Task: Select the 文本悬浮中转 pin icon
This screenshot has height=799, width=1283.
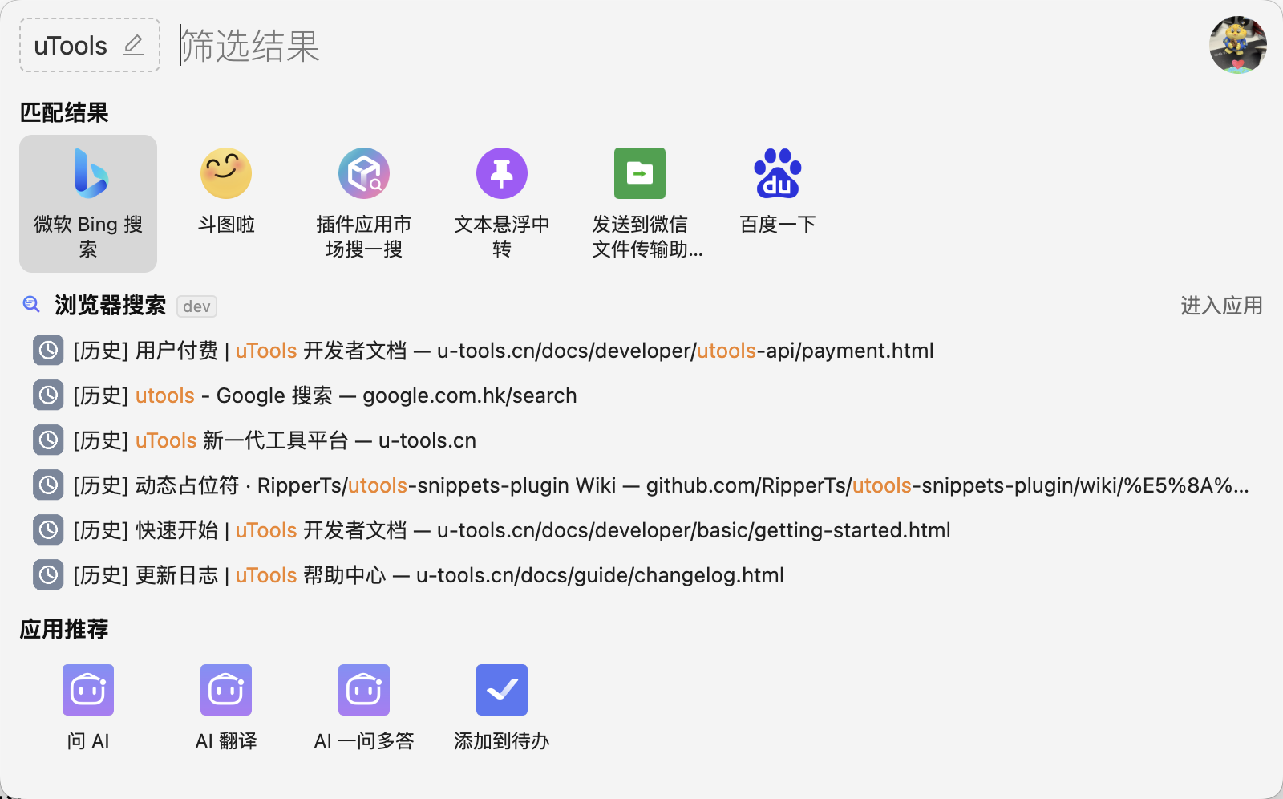Action: pyautogui.click(x=502, y=173)
